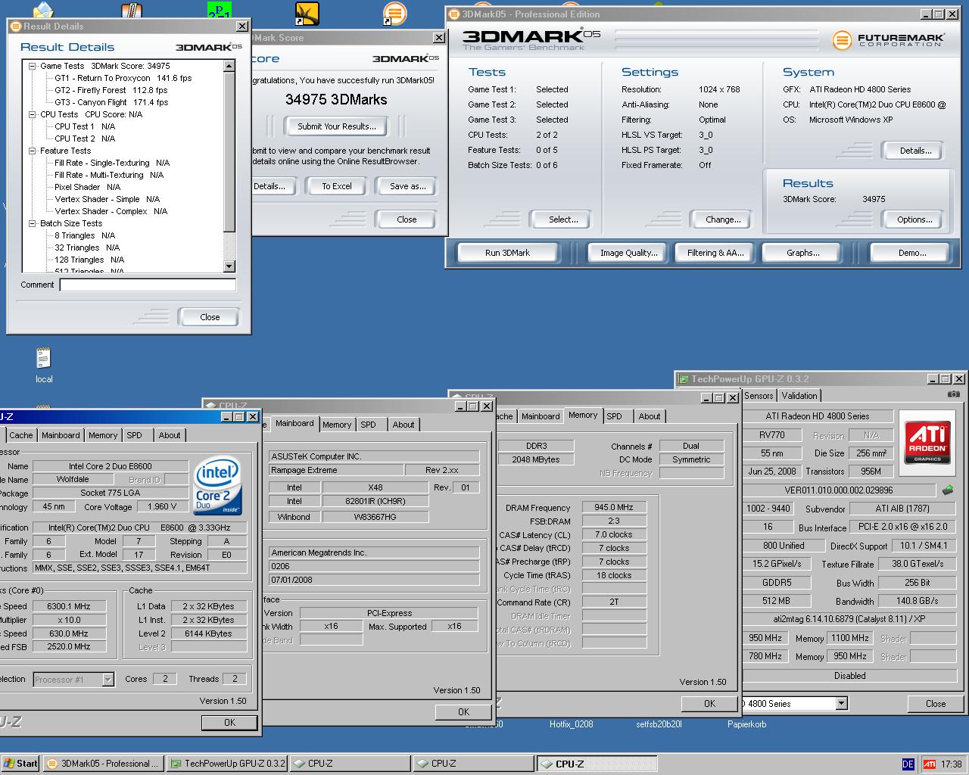Click the ATI Radeon logo in GPU-Z
Screen dimensions: 969x775
[x=927, y=442]
